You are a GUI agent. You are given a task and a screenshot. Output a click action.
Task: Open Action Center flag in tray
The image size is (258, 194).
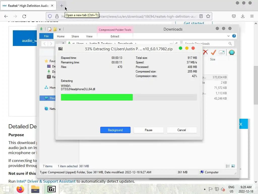[211, 189]
